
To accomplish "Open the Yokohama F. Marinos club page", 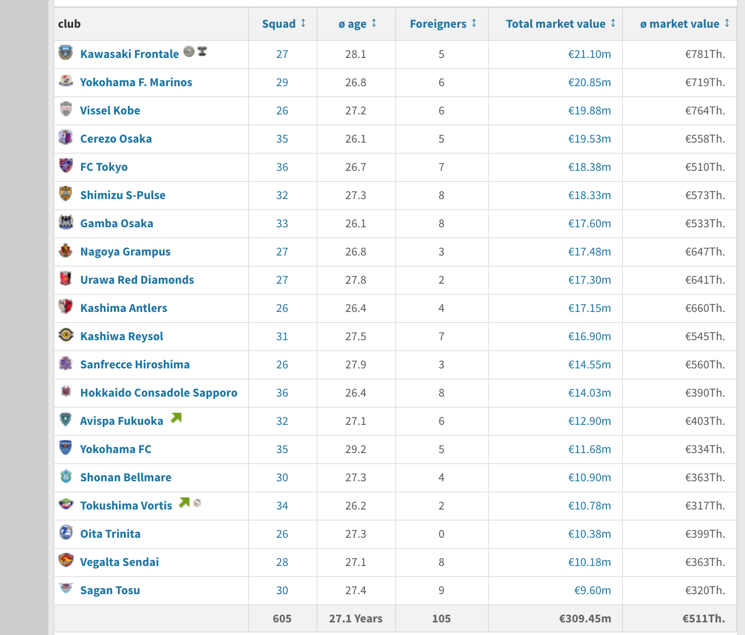I will (x=136, y=82).
